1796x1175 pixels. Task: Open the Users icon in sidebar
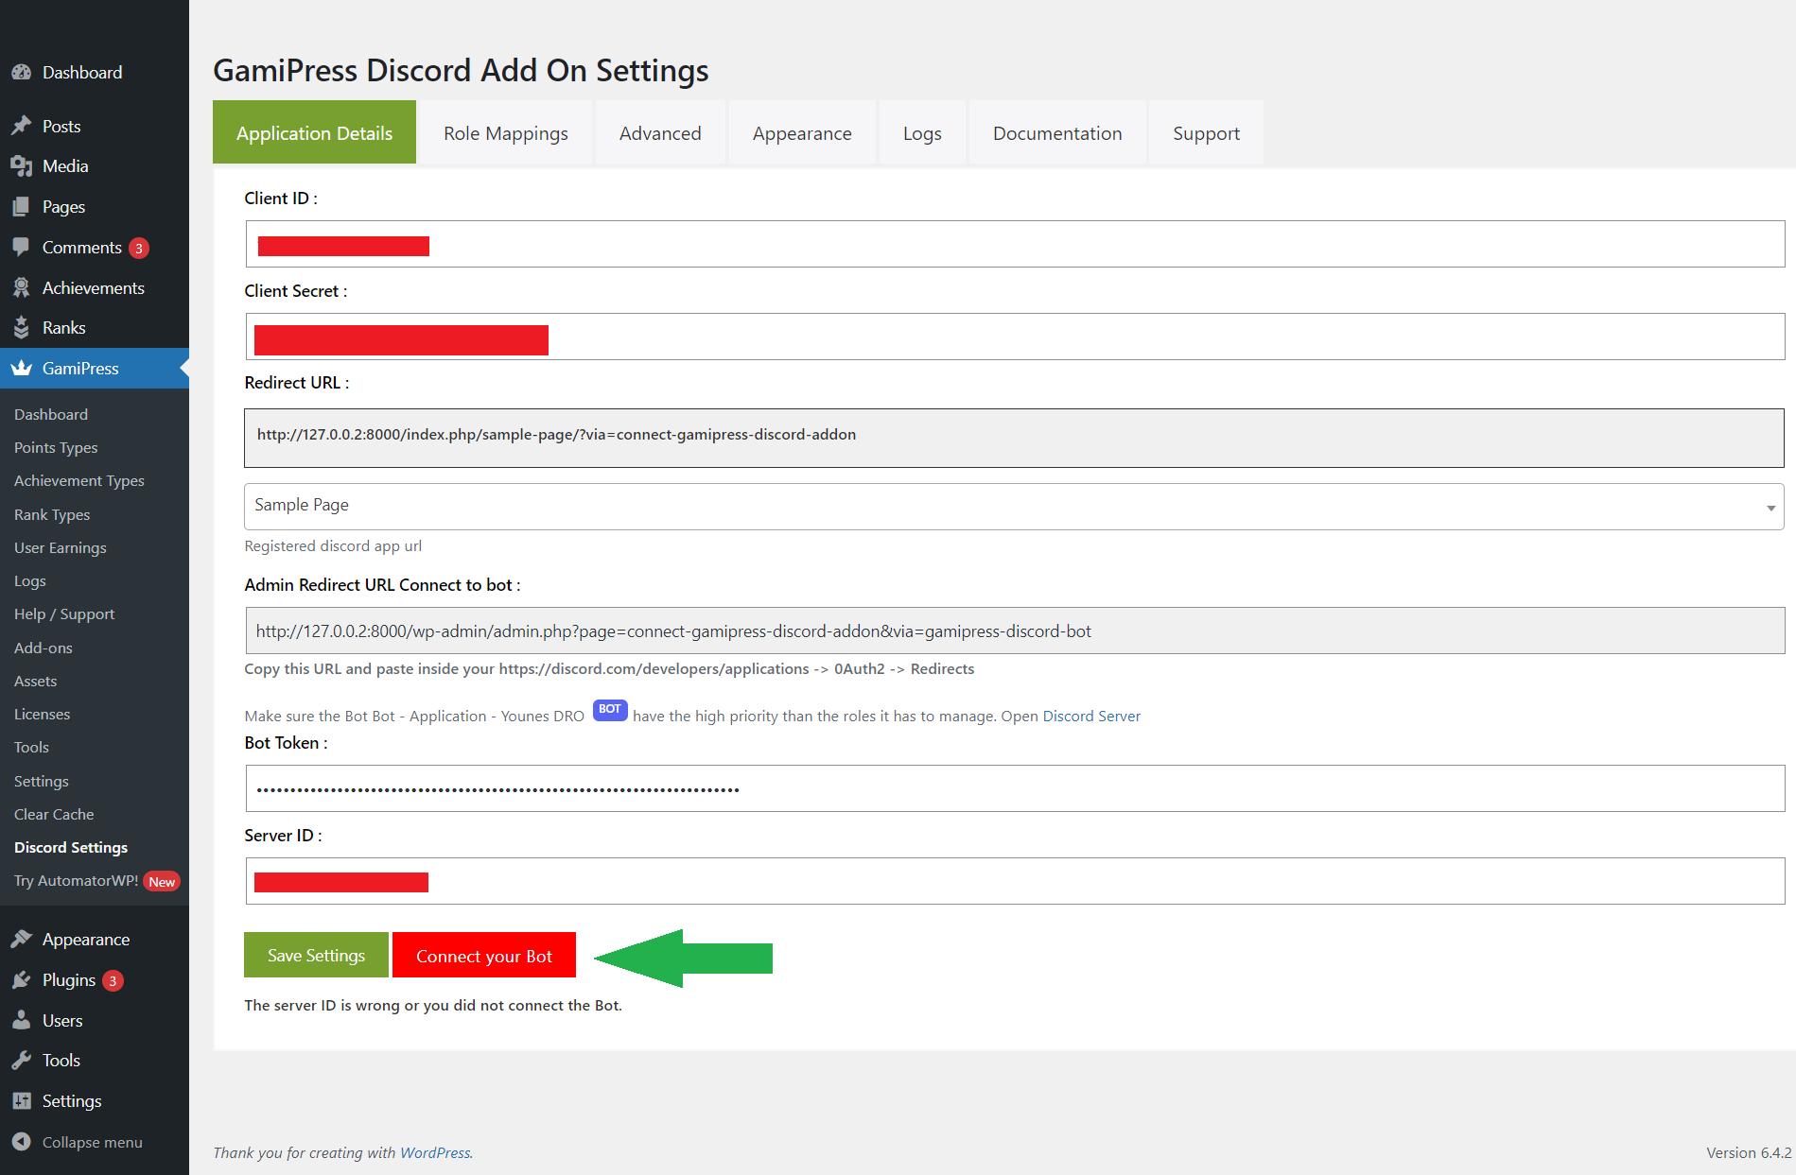click(23, 1020)
